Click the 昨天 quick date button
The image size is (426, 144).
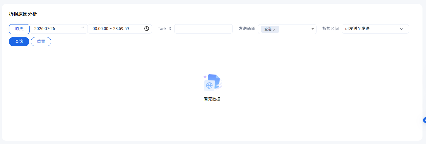(19, 29)
